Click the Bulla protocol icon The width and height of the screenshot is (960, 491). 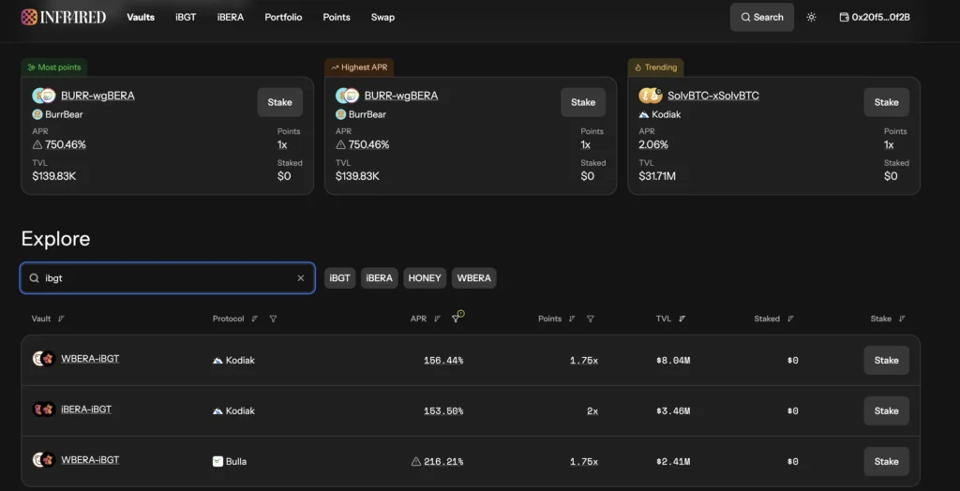tap(217, 462)
